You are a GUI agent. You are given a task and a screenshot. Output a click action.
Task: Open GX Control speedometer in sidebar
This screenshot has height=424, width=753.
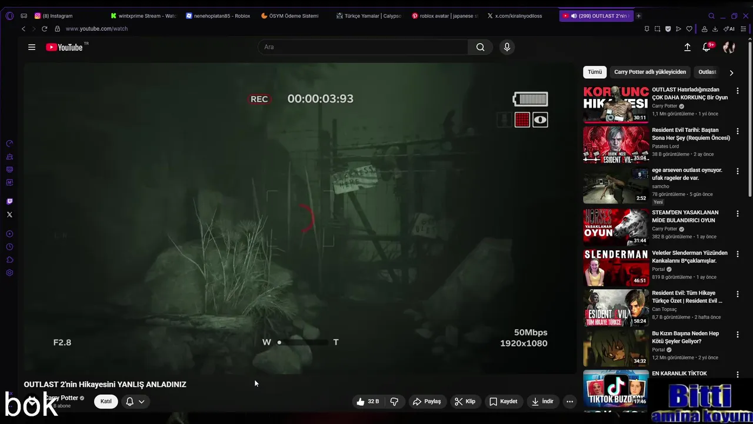pos(9,144)
